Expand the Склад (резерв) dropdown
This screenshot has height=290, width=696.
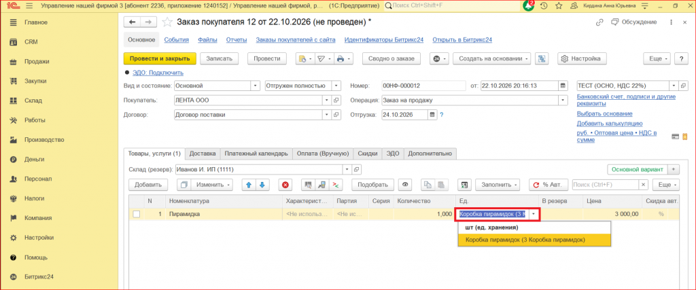347,169
